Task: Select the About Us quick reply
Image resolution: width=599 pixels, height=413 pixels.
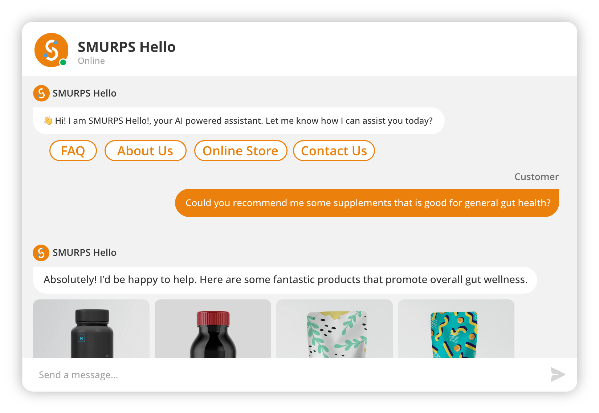Action: (x=145, y=151)
